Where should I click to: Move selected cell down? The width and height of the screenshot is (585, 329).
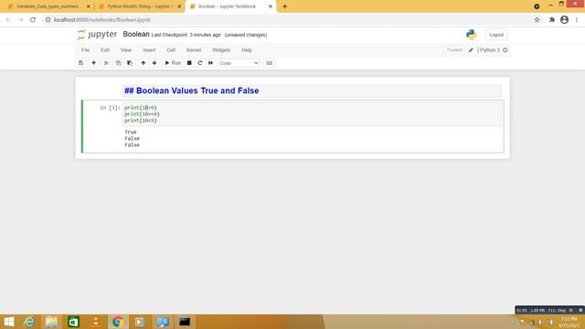(x=154, y=63)
